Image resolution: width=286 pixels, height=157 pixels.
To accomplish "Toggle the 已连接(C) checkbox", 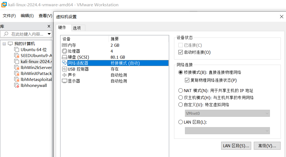I will (x=181, y=45).
